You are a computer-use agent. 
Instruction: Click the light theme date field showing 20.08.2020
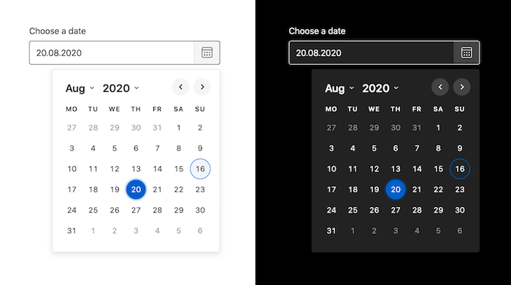[x=112, y=52]
